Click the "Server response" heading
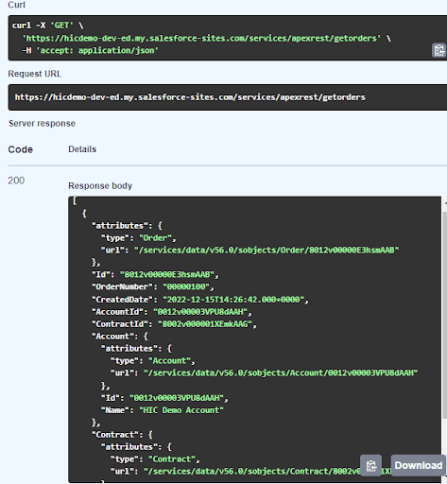 pyautogui.click(x=42, y=123)
